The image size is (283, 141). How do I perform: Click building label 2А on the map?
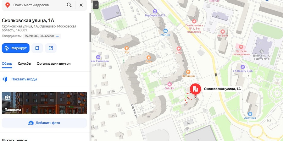pos(188,123)
